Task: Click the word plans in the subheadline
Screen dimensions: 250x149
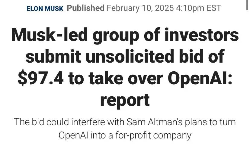Action: point(196,123)
